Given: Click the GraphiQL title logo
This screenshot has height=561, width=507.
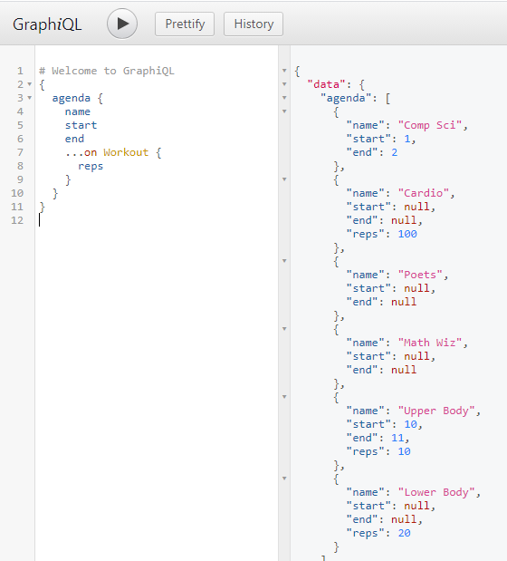Looking at the screenshot, I should 47,24.
